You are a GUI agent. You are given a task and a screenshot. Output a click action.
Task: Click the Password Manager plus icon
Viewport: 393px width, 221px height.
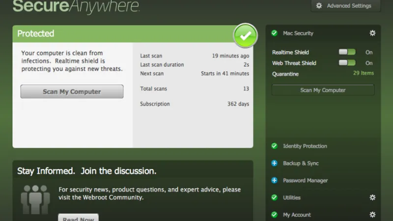pos(275,180)
